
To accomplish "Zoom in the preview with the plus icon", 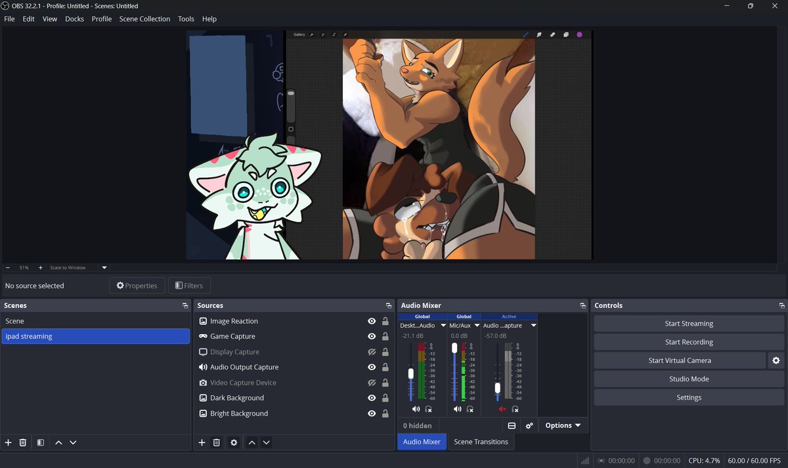I will point(40,268).
